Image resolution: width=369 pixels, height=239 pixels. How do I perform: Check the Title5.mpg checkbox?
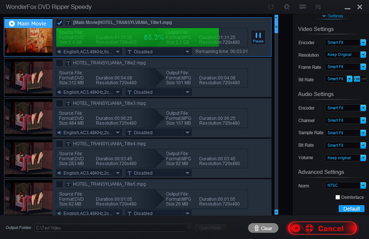click(60, 184)
